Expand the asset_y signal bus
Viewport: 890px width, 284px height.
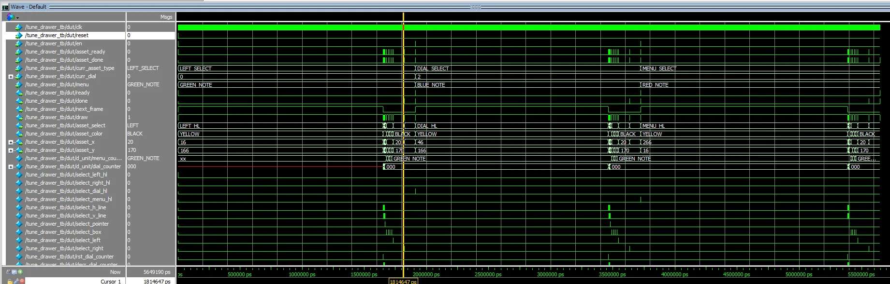click(x=11, y=150)
